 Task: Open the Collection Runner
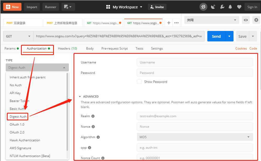tap(51, 7)
